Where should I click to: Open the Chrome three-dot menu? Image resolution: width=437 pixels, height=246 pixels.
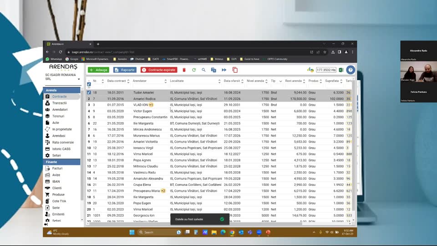[x=352, y=52]
